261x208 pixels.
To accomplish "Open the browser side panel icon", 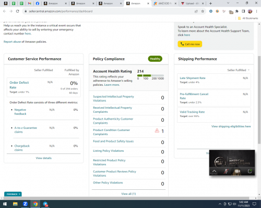I will pyautogui.click(x=243, y=11).
